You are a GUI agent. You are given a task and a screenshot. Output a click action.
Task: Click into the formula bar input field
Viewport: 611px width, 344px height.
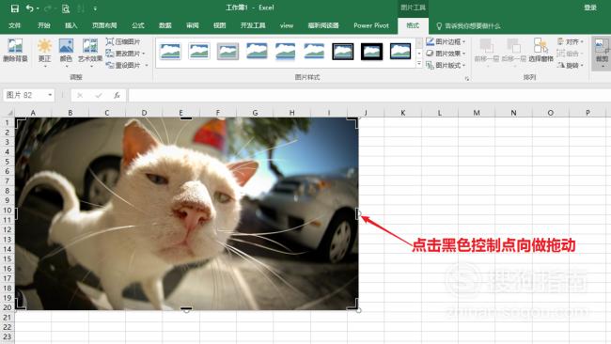click(369, 95)
